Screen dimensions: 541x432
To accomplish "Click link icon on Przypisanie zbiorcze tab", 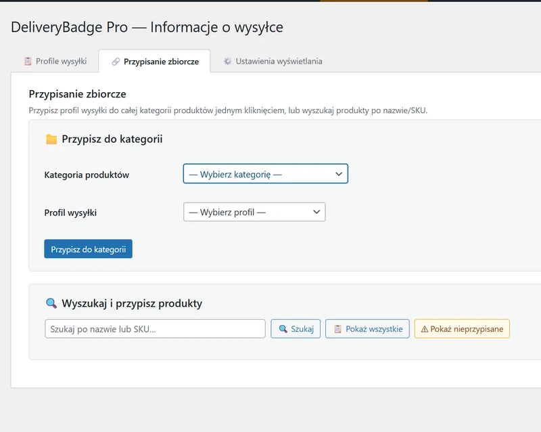I will click(x=116, y=62).
